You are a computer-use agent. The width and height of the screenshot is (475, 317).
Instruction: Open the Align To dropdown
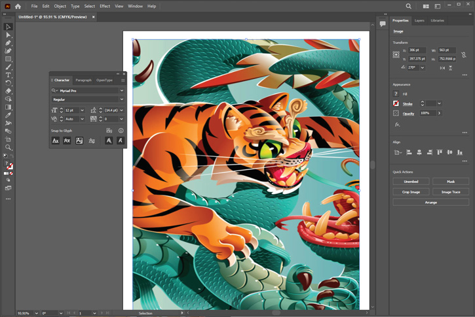point(398,152)
